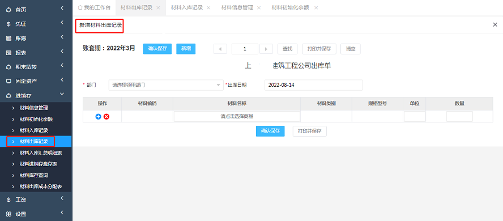503x221 pixels.
Task: Click the home icon on 我的工作台 tab
Action: 80,7
